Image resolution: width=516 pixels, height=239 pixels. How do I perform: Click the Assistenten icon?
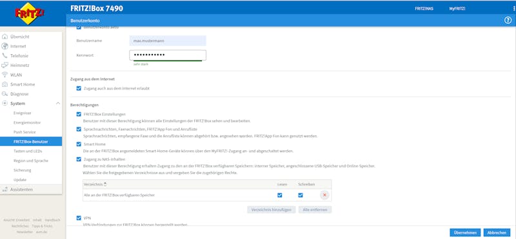coord(5,189)
